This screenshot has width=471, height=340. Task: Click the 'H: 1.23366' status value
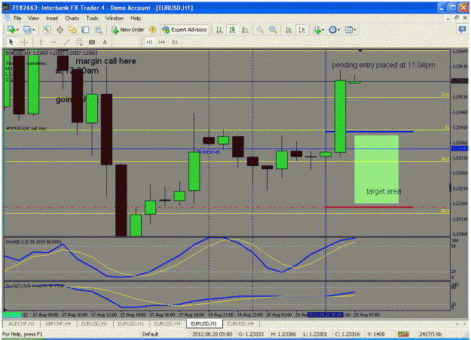(x=283, y=334)
